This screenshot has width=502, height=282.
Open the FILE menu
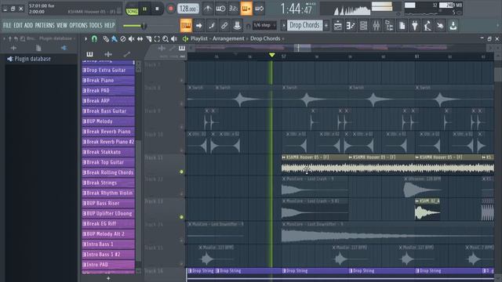tap(7, 25)
